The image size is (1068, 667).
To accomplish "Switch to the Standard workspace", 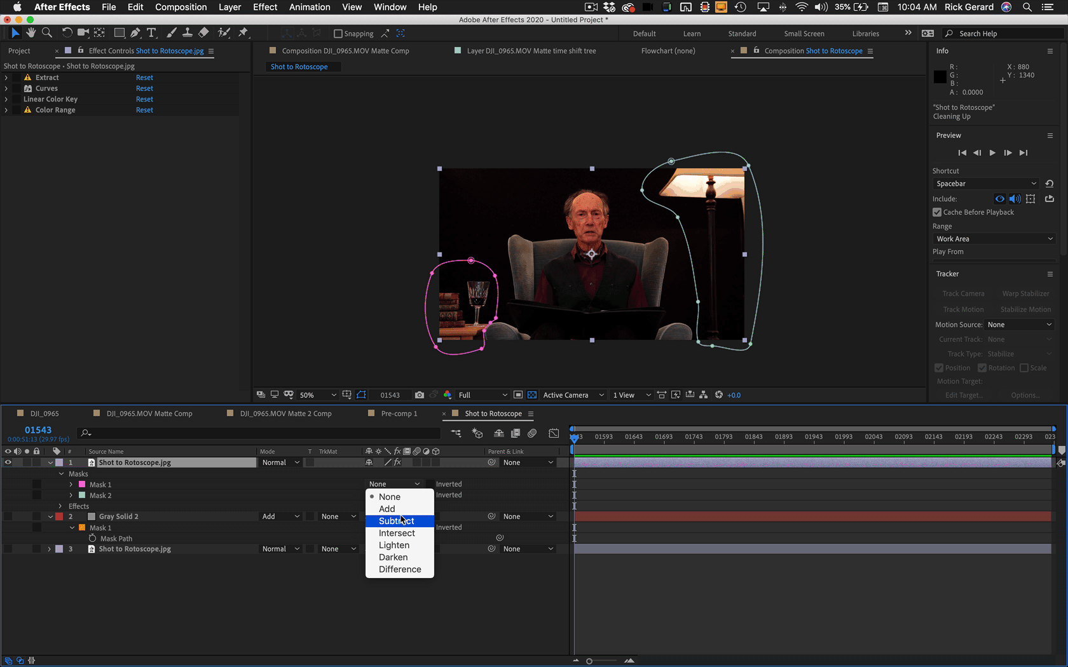I will (742, 34).
